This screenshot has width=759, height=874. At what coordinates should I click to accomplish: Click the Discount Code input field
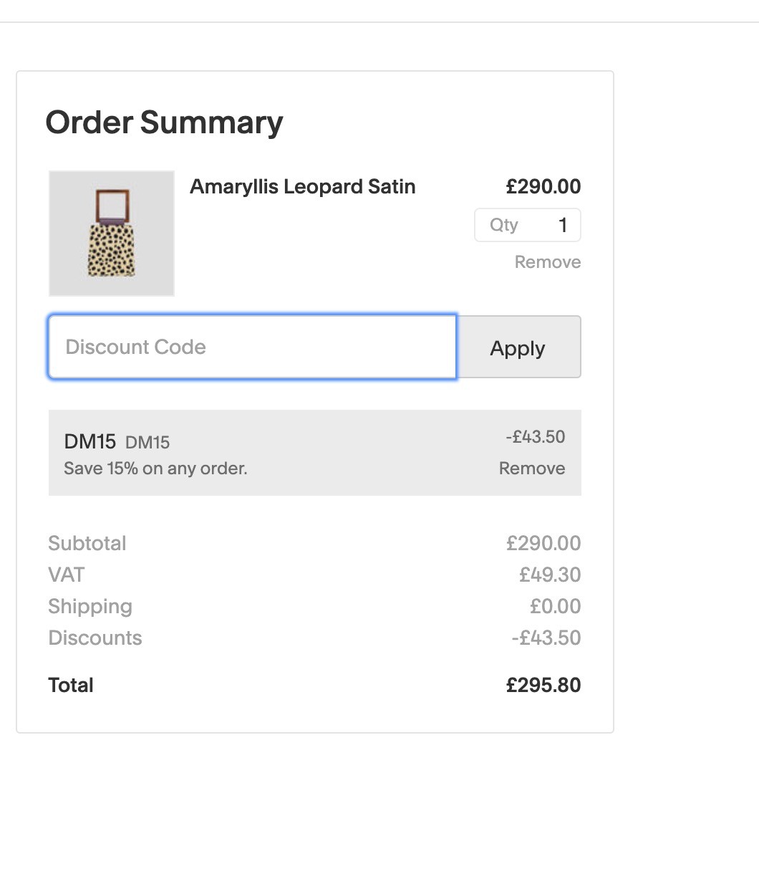(x=252, y=347)
